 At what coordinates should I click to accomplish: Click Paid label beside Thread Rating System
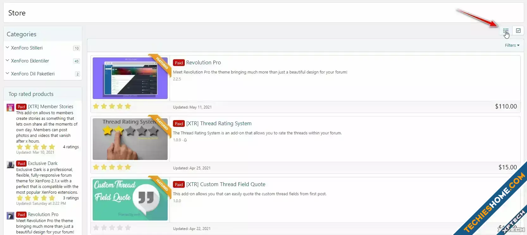(x=179, y=124)
